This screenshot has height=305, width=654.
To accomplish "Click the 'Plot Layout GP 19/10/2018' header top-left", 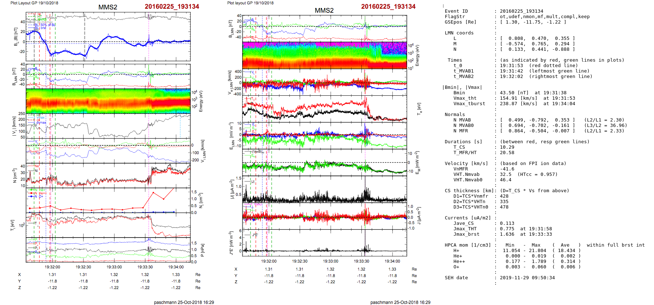I will coord(34,3).
